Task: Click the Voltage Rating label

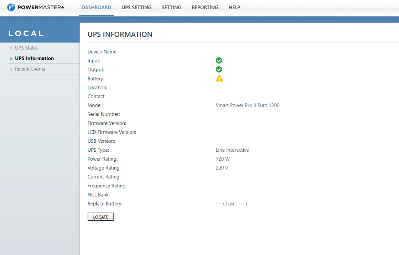Action: pos(104,168)
